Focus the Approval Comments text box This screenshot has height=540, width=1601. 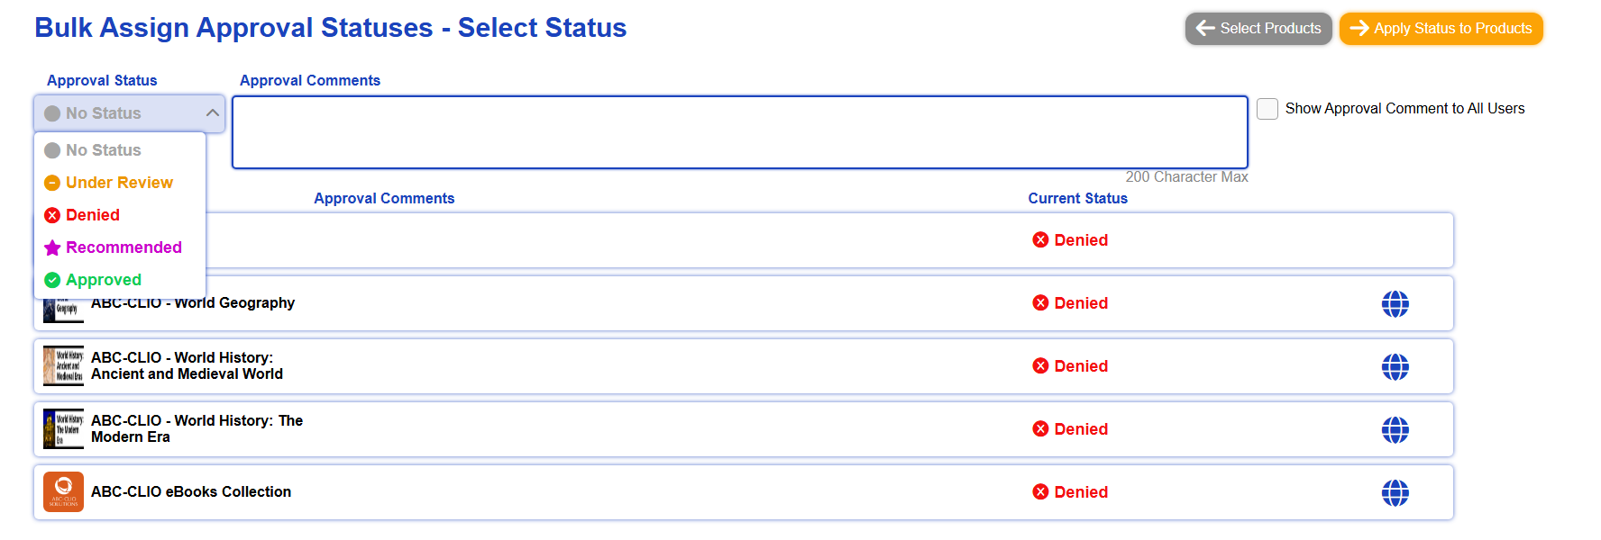(x=740, y=132)
